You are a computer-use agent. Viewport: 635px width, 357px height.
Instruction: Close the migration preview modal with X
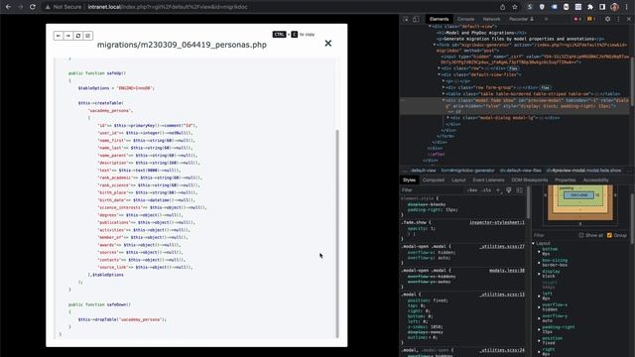[x=328, y=44]
